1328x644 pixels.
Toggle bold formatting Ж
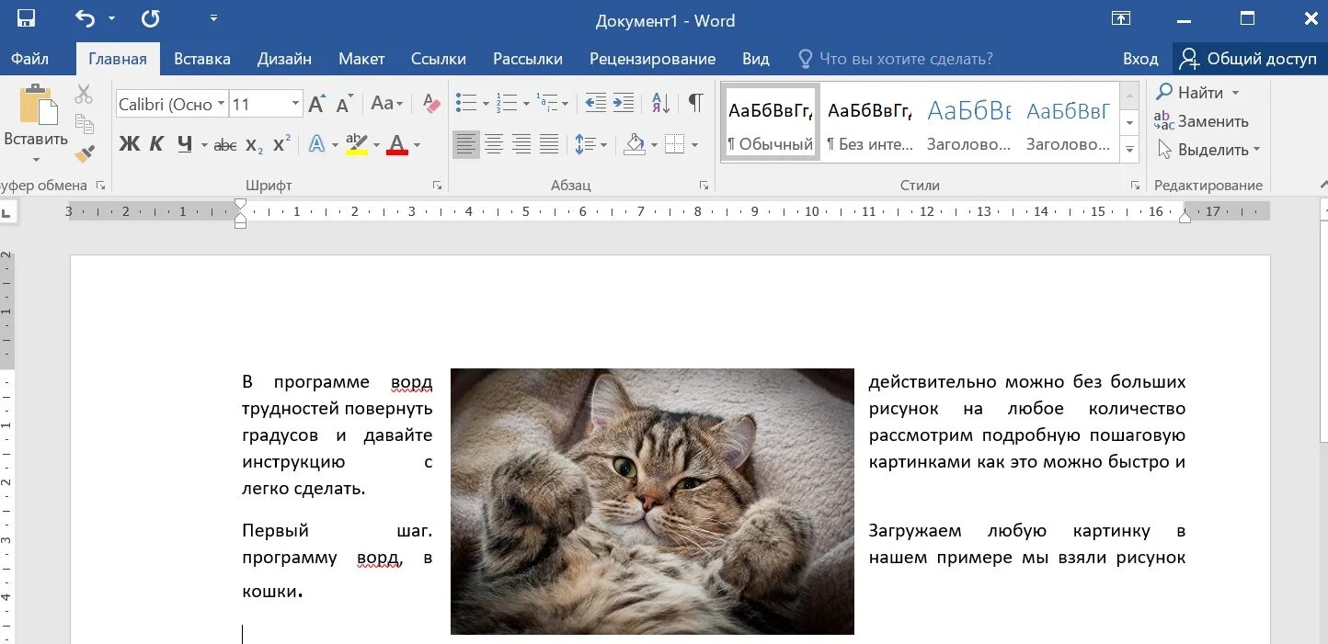pyautogui.click(x=130, y=144)
